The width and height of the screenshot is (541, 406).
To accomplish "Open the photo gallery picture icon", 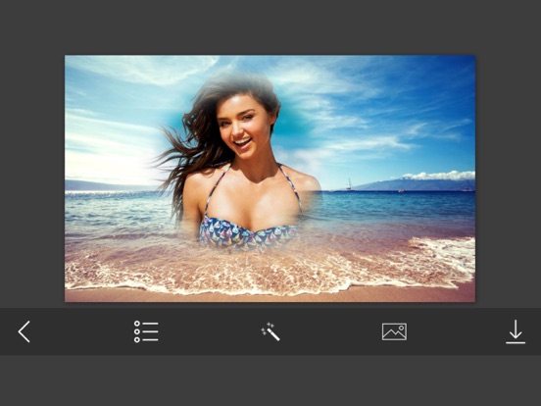I will tap(394, 331).
